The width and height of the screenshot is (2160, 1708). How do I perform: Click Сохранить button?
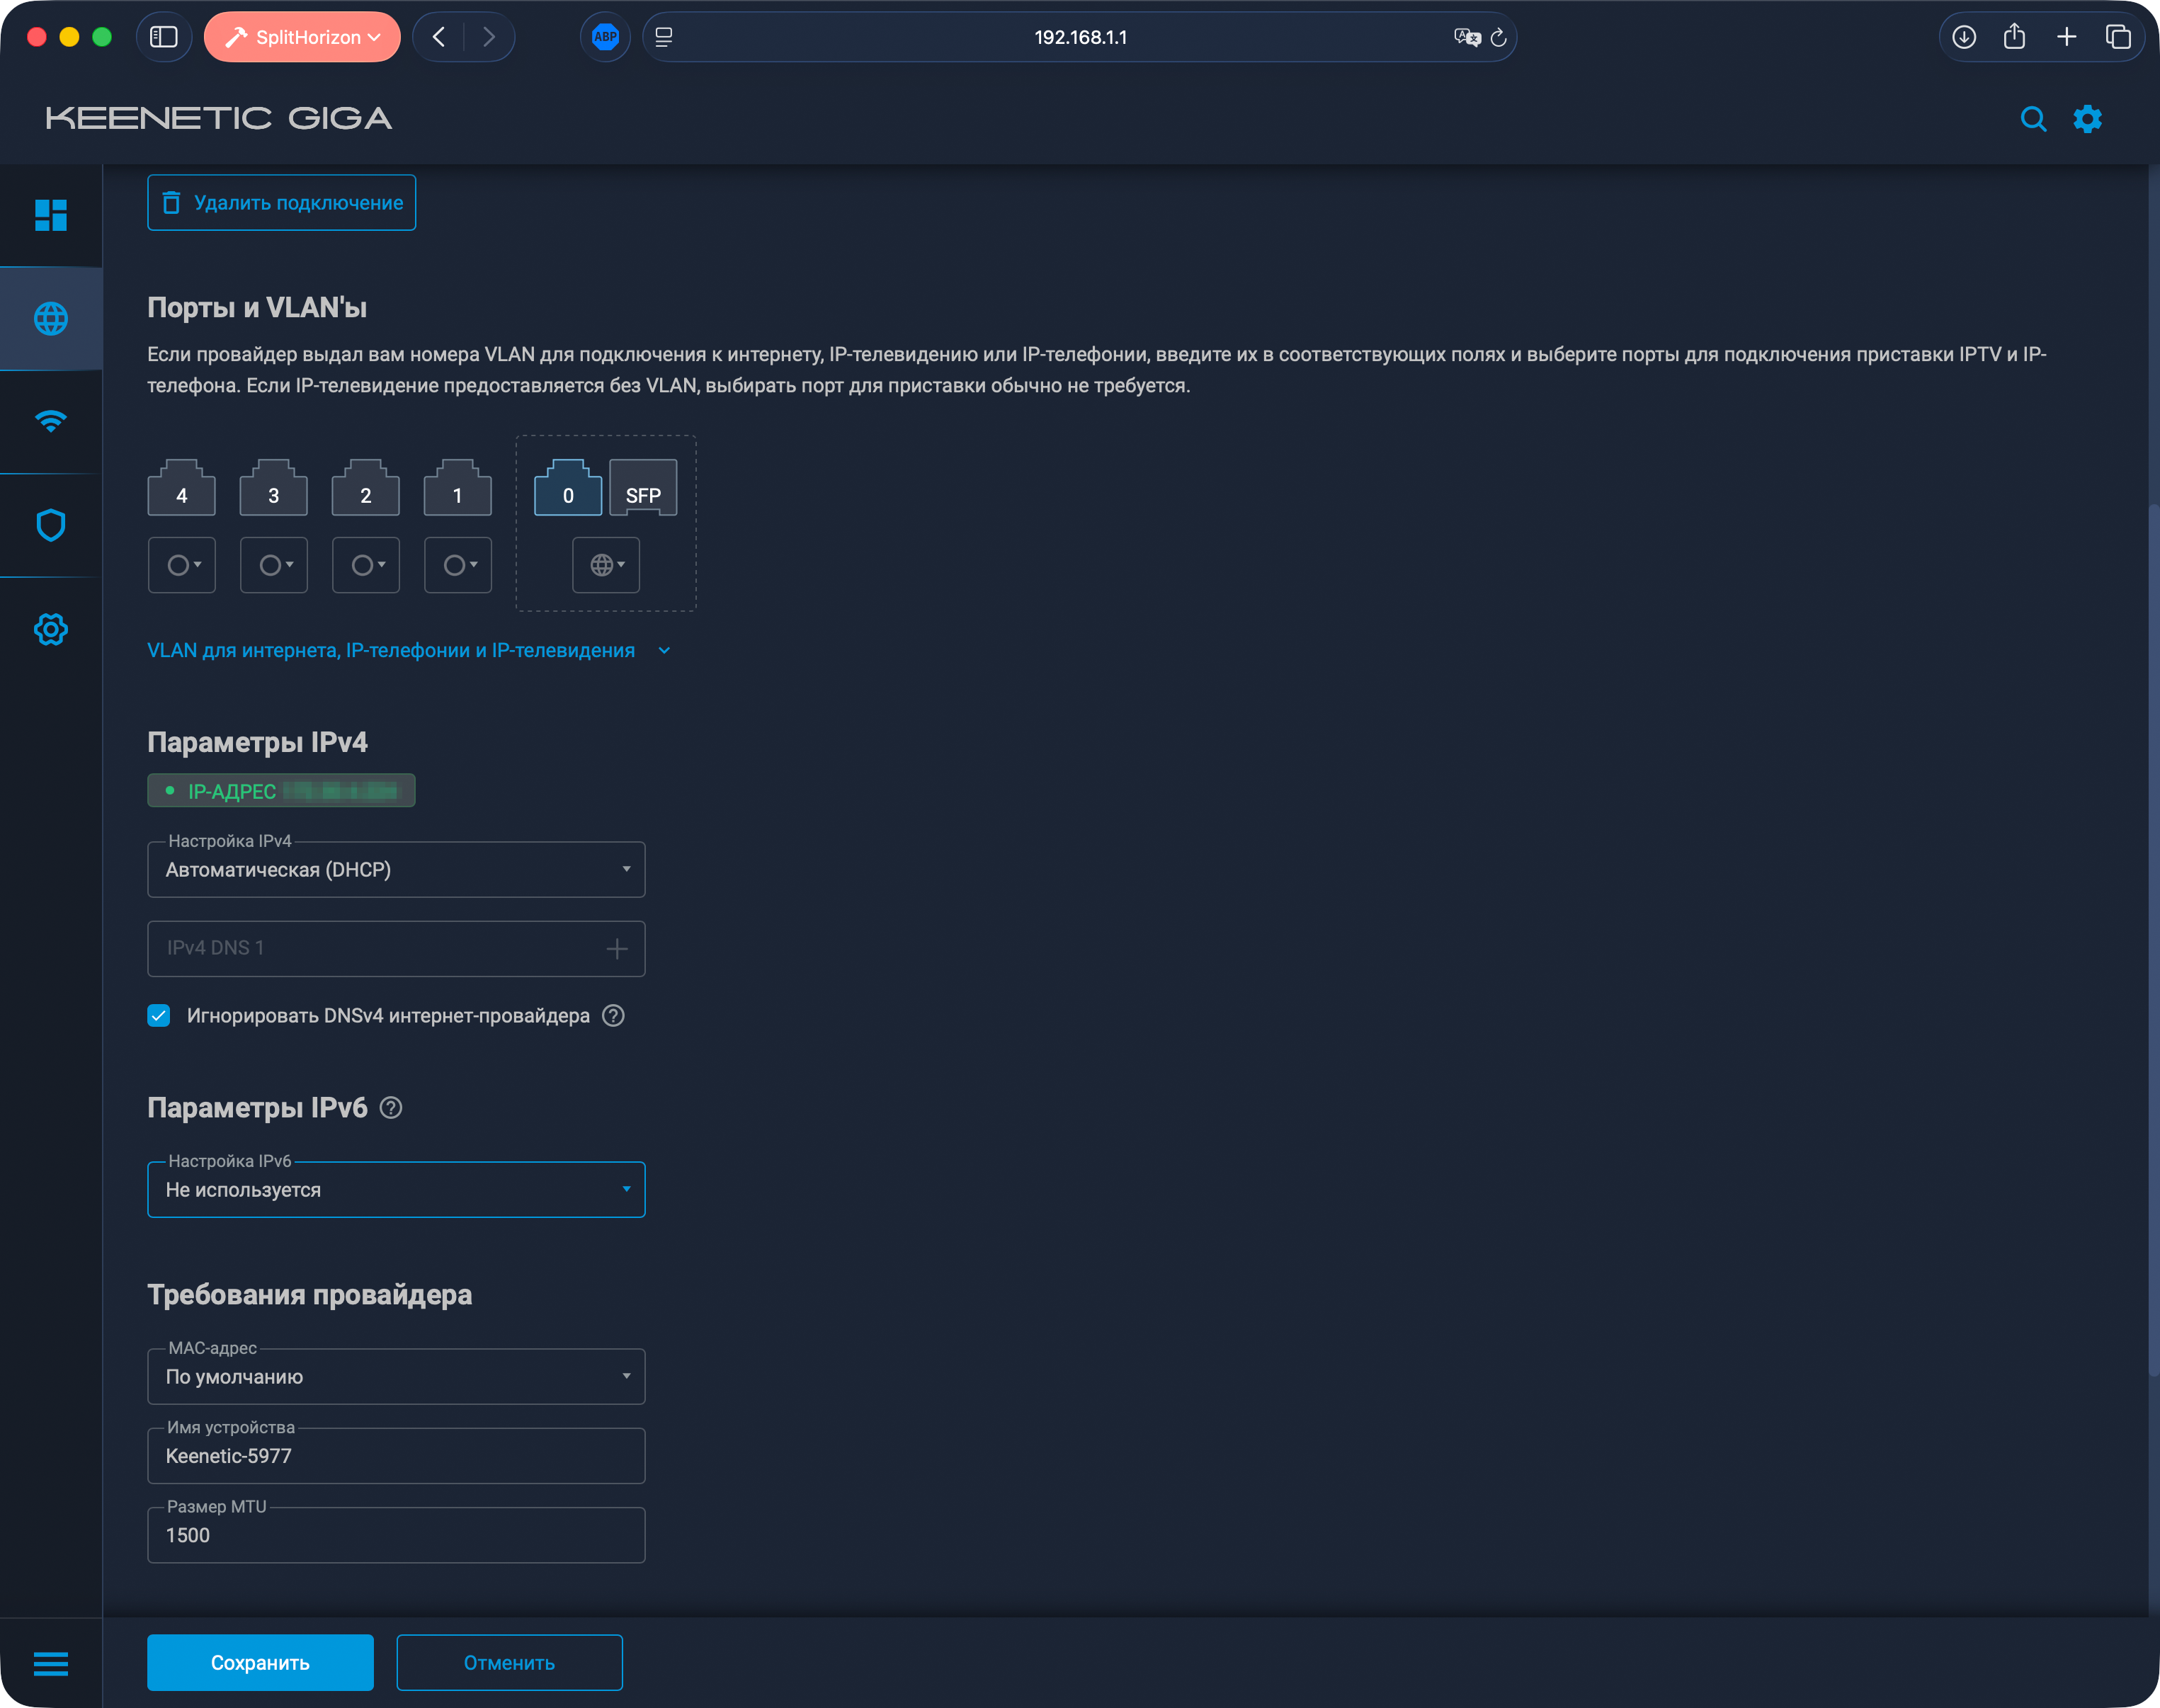[x=260, y=1662]
